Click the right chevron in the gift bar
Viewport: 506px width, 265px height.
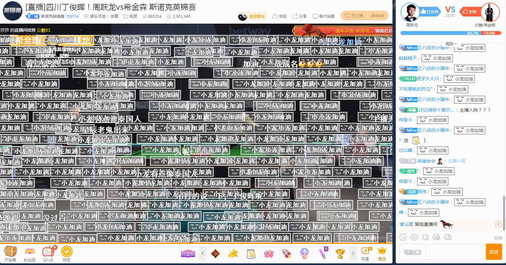[x=354, y=254]
